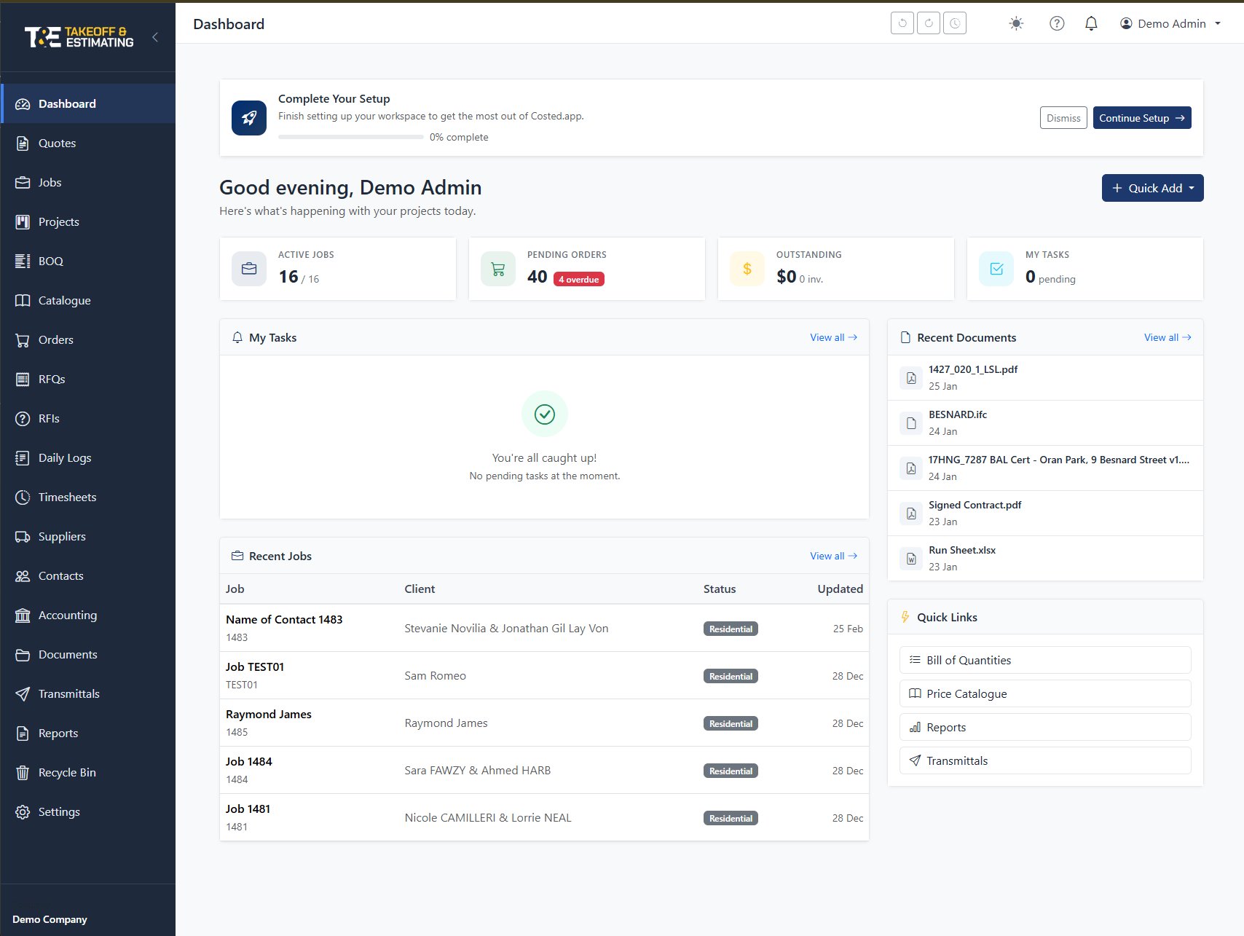Open the Transmittals quick link
The height and width of the screenshot is (936, 1244).
tap(1045, 760)
